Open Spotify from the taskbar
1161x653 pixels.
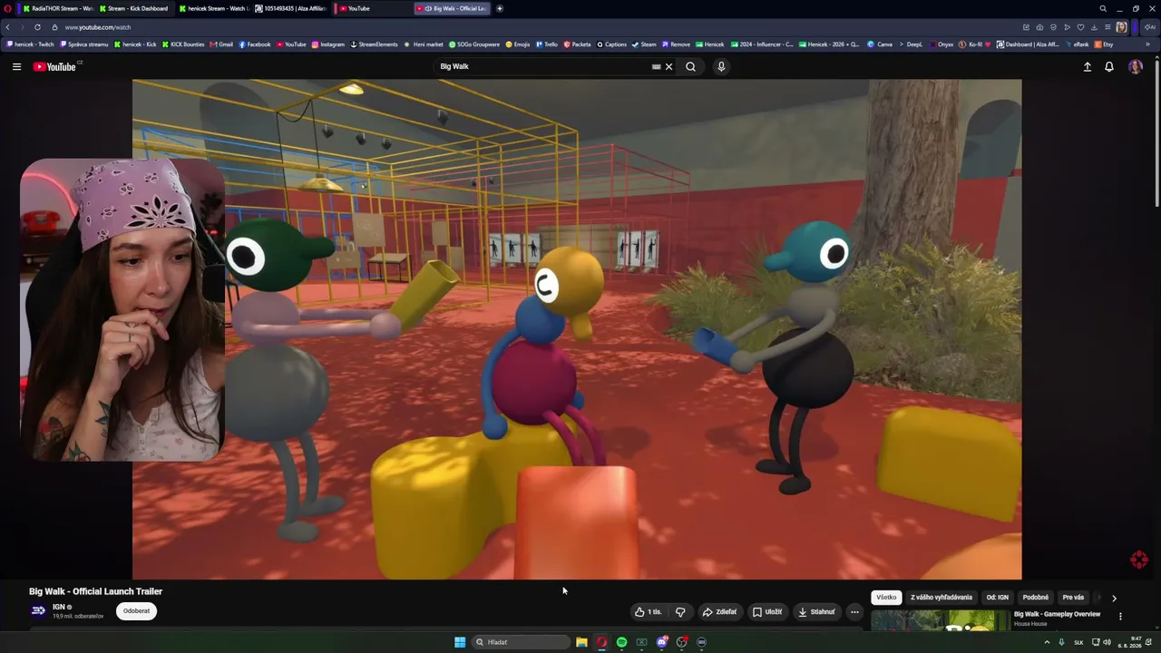click(621, 642)
